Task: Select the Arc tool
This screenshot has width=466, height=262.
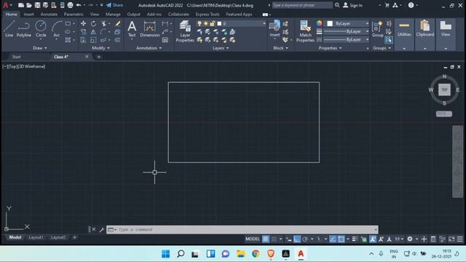Action: click(x=57, y=29)
